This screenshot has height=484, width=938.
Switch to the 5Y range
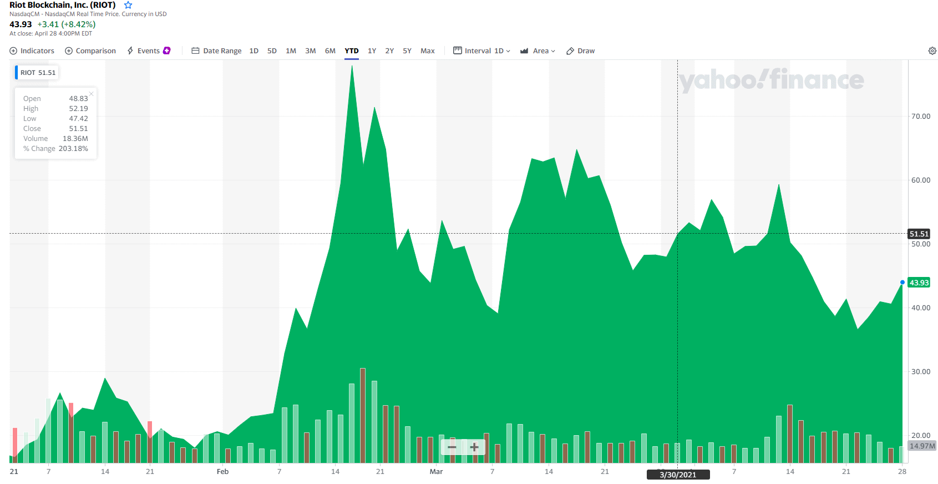tap(407, 51)
